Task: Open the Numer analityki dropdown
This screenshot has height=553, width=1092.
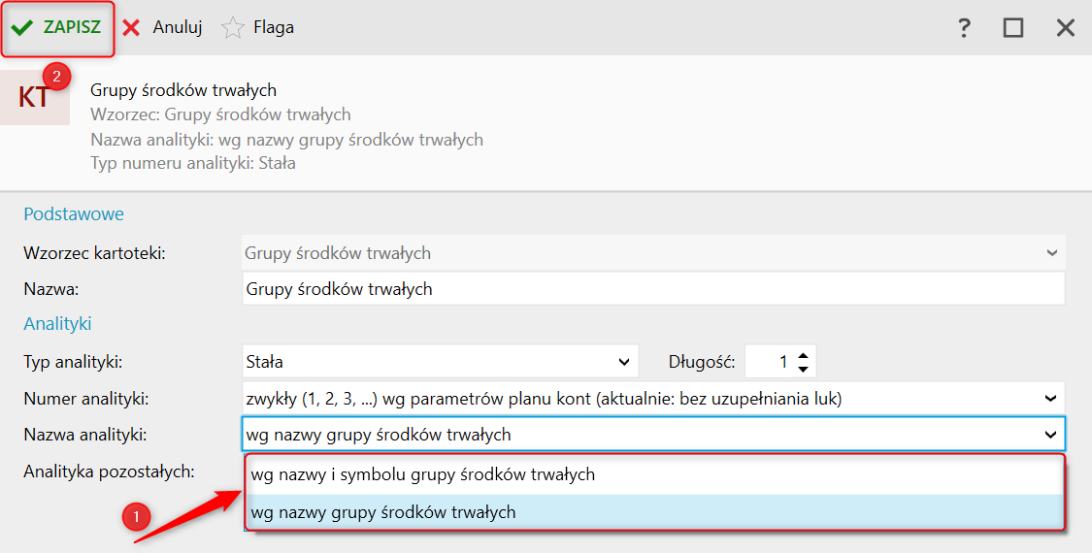Action: point(1051,399)
